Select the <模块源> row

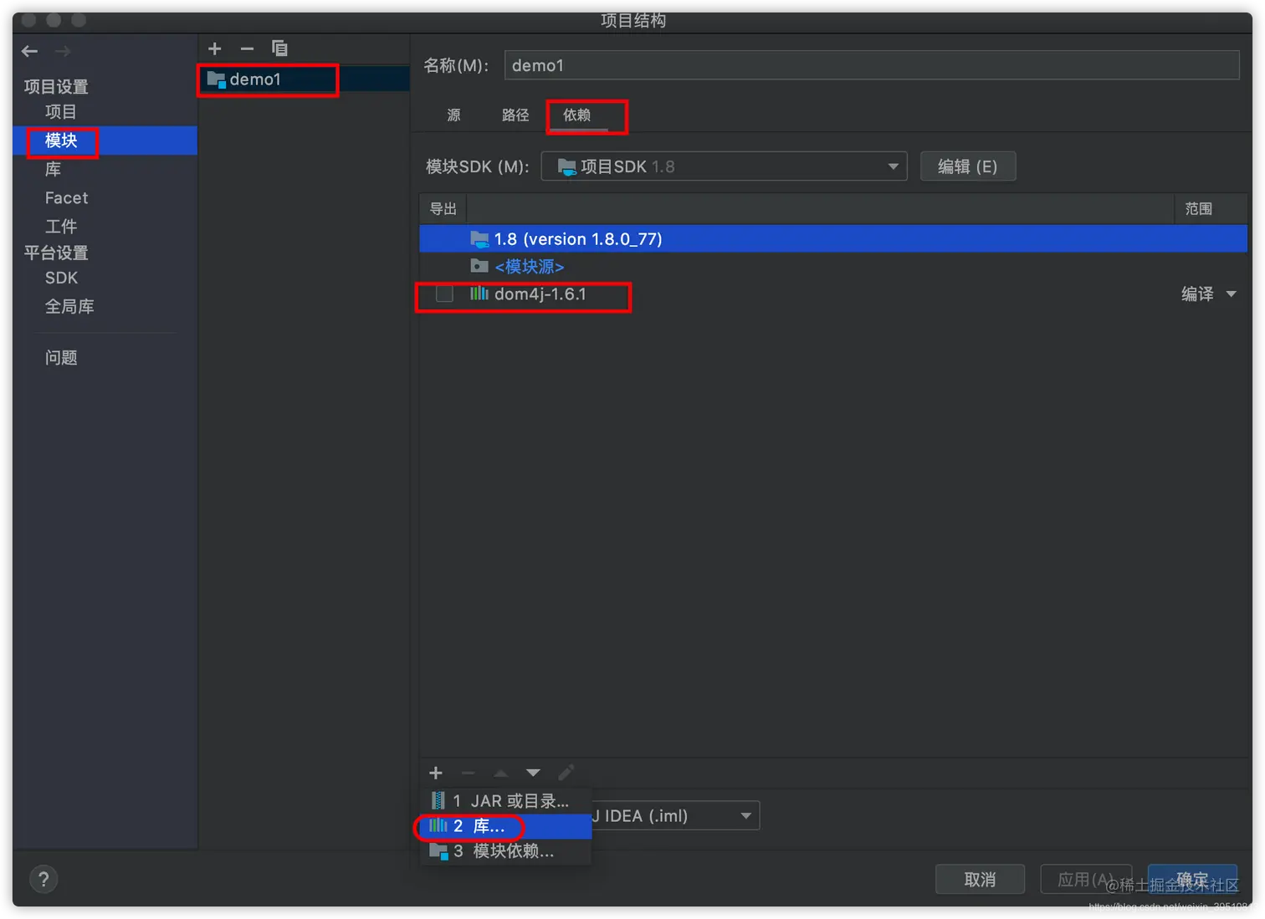click(x=833, y=266)
